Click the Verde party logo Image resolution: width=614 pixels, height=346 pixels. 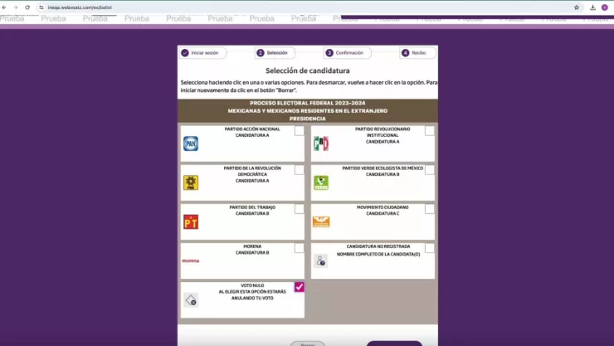(x=321, y=183)
